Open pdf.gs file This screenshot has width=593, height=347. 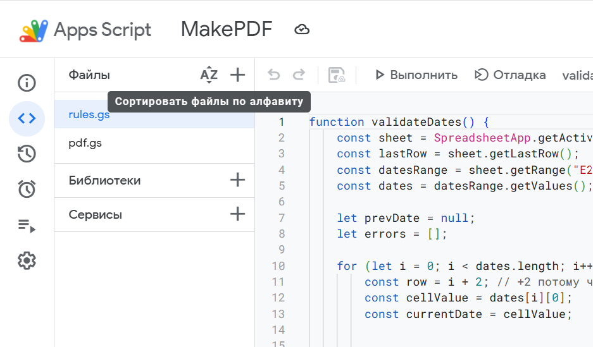tap(85, 143)
